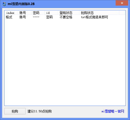Click the window title mi雪碧内测版0.2B
The width and height of the screenshot is (130, 120).
point(21,4)
